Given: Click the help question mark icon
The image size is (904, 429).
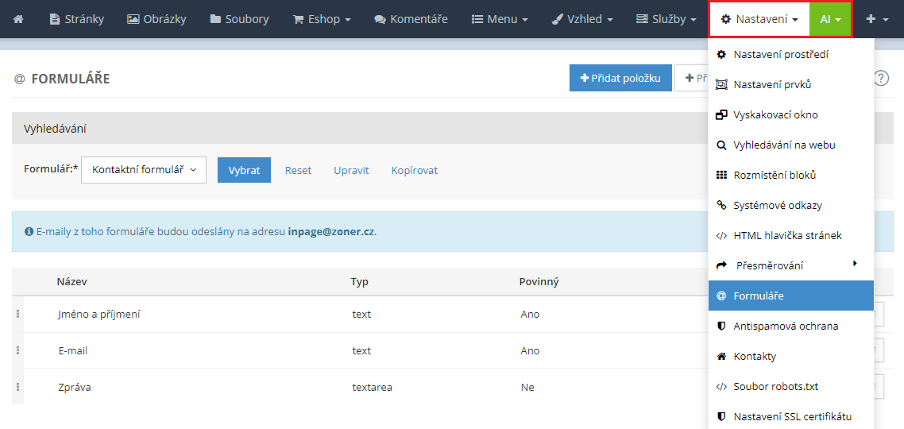Looking at the screenshot, I should [x=881, y=78].
